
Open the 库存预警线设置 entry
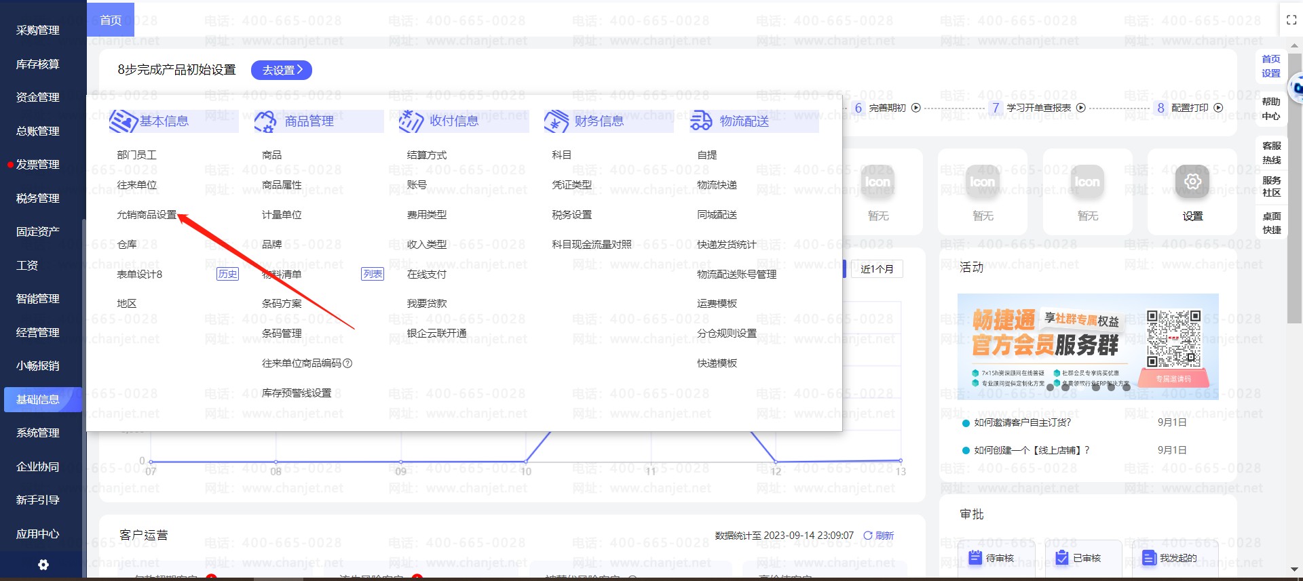pyautogui.click(x=297, y=393)
